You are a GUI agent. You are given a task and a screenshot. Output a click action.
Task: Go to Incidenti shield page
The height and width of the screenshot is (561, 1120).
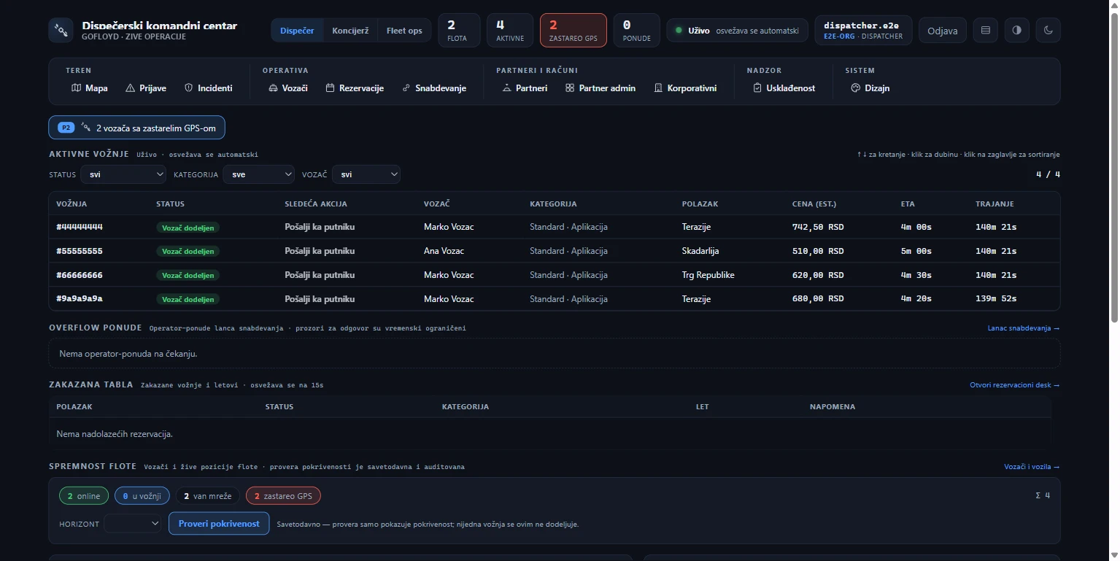[209, 88]
